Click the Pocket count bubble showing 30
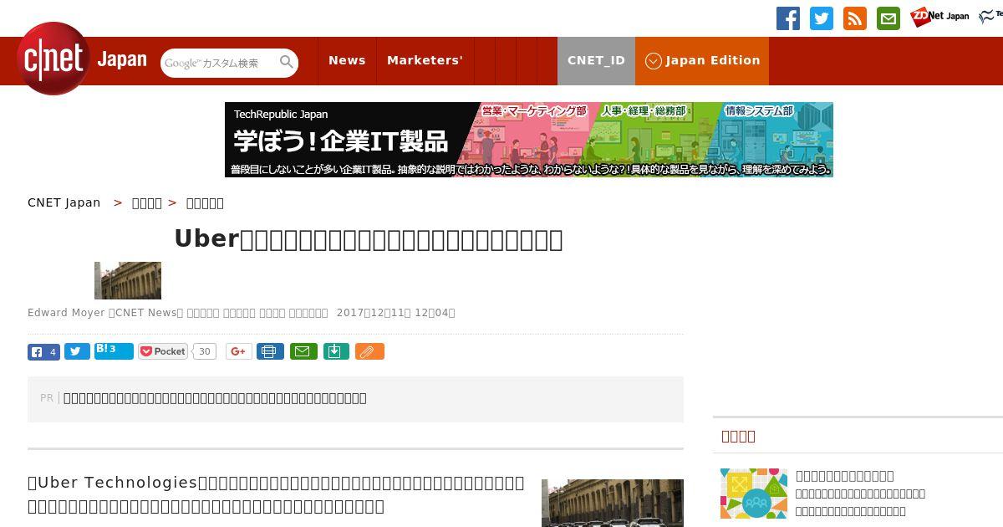Screen dimensions: 1003x527 (204, 351)
